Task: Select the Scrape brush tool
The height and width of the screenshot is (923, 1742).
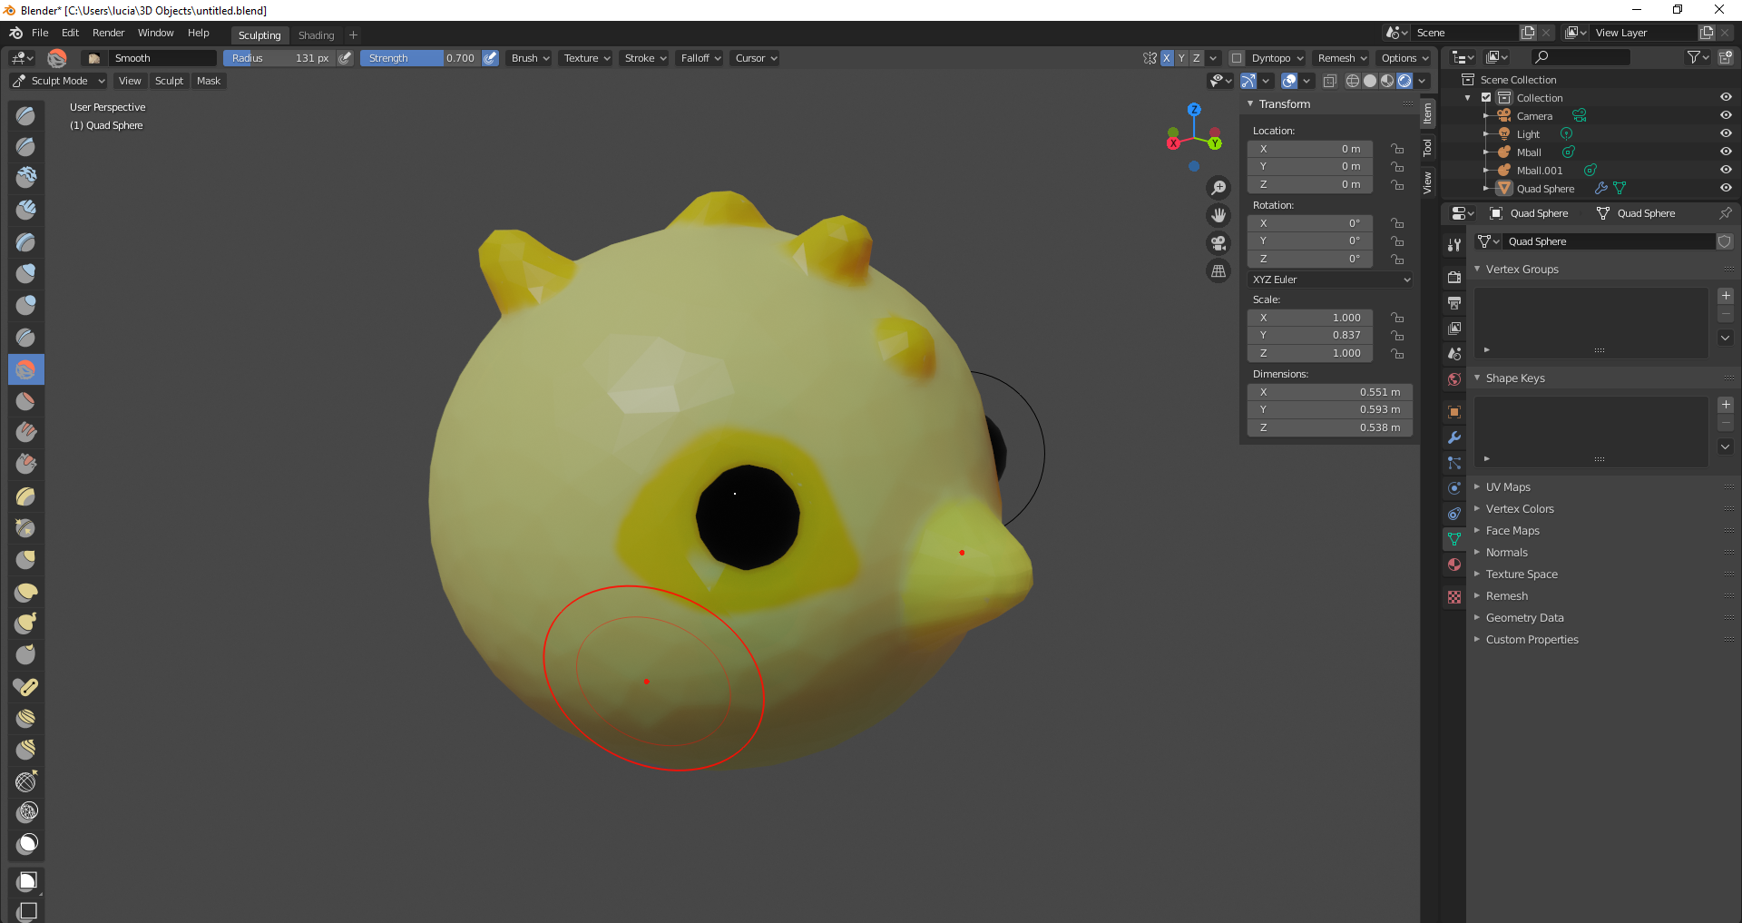Action: tap(26, 465)
